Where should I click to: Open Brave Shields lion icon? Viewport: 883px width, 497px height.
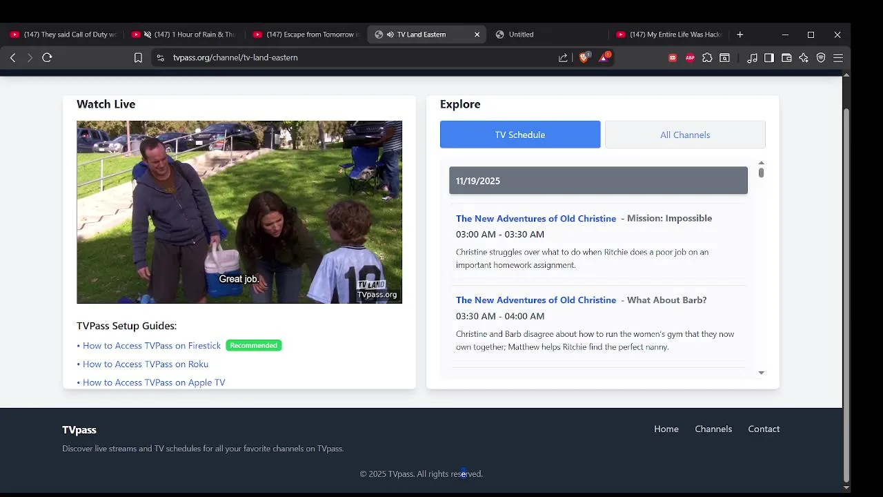click(x=584, y=58)
